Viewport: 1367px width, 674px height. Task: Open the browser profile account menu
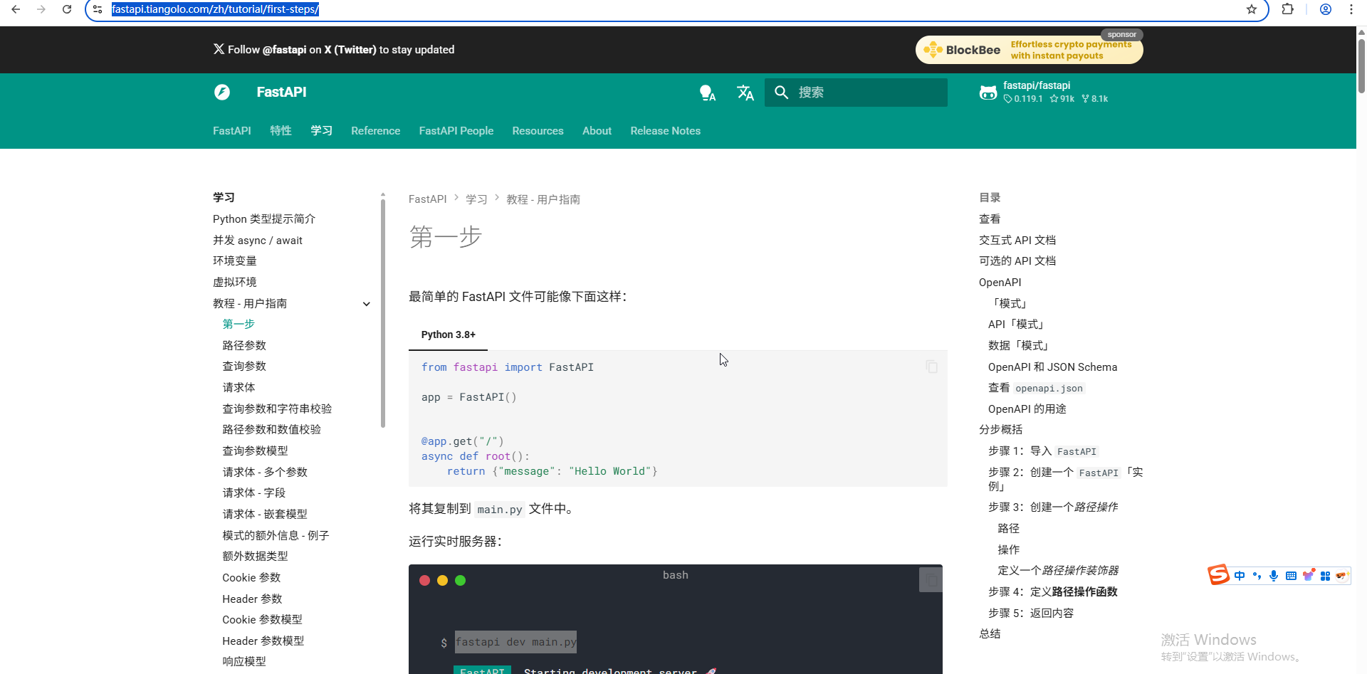point(1325,9)
